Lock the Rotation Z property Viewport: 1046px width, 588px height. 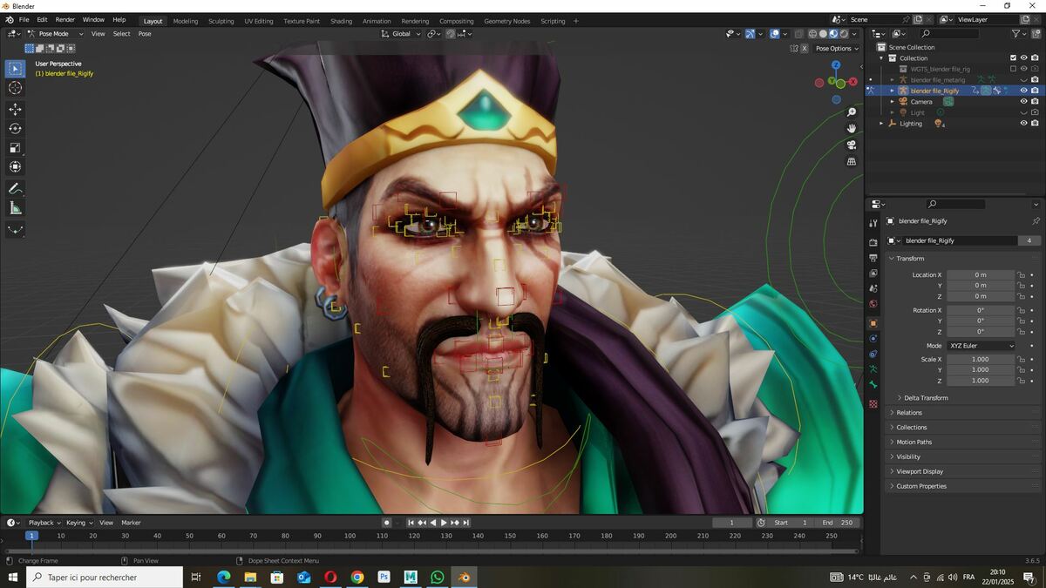point(1021,332)
